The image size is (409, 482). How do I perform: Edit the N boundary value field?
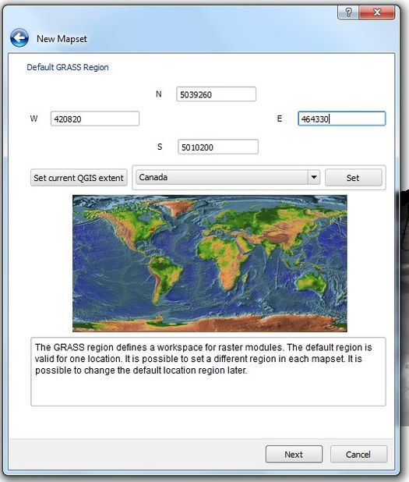tap(216, 94)
